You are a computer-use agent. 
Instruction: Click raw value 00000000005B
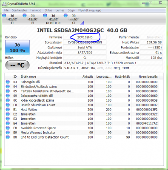click(147, 100)
